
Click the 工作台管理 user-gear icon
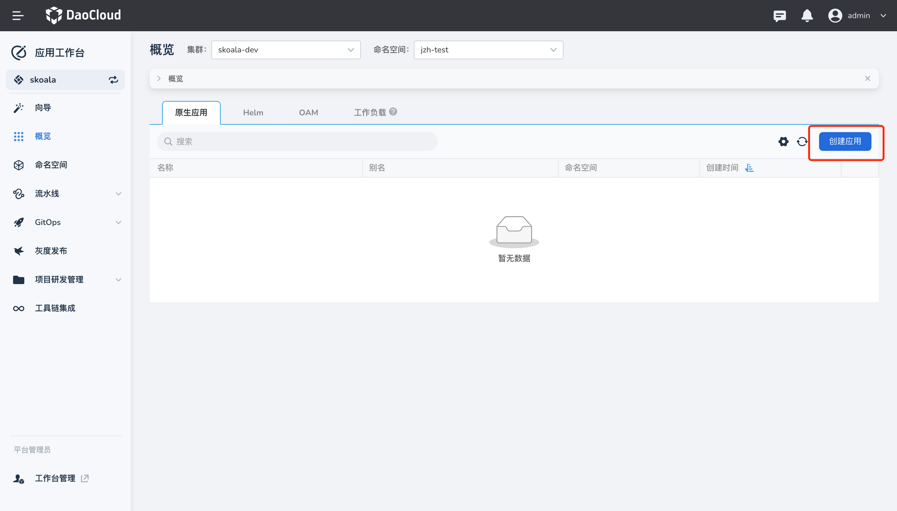tap(18, 479)
